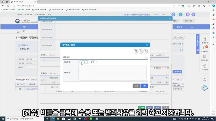Tick the 첨부문서 header checkbox
This screenshot has width=216, height=121.
click(44, 60)
